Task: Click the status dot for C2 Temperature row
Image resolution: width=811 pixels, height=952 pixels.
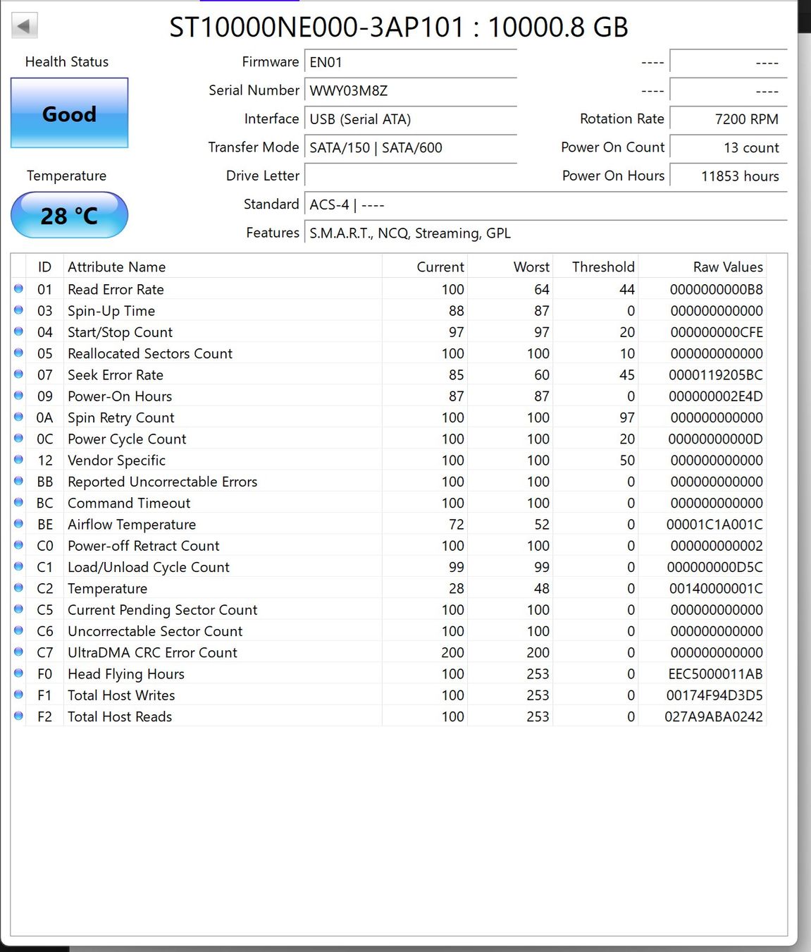Action: pyautogui.click(x=19, y=587)
